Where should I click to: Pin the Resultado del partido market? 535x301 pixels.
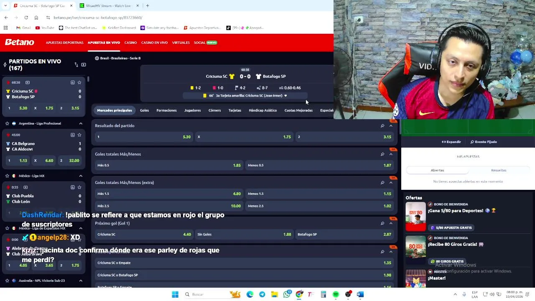pyautogui.click(x=382, y=126)
